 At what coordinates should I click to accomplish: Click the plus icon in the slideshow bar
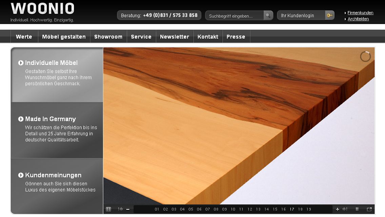(x=337, y=209)
